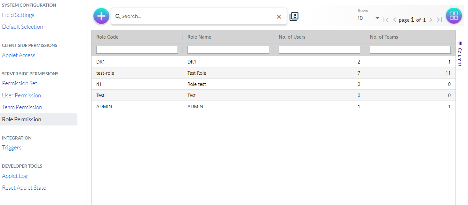The image size is (468, 205).
Task: Focus the main Search input box
Action: [x=197, y=16]
